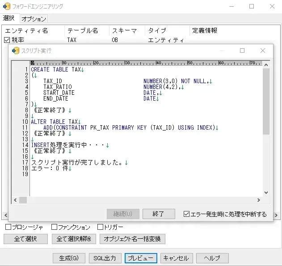Open オブジェクト名一括変換
Viewport: 282px width, 266px height.
point(132,239)
